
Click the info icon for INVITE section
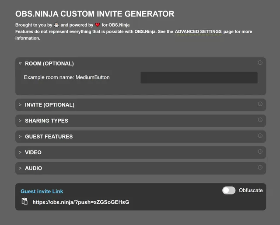(x=260, y=104)
